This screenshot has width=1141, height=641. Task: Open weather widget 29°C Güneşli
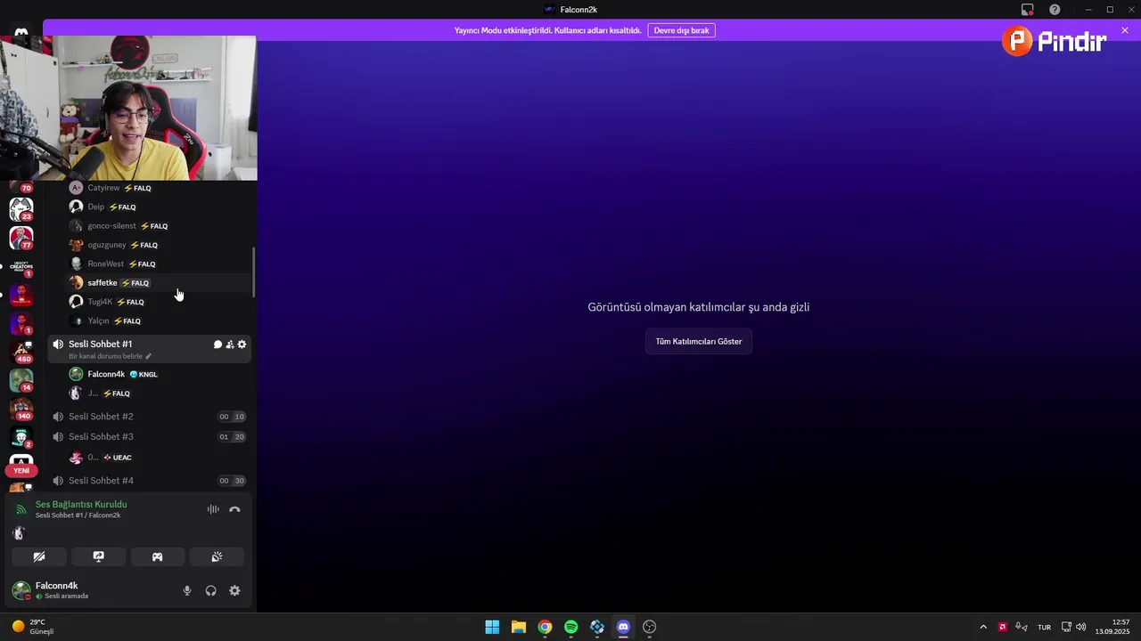33,627
